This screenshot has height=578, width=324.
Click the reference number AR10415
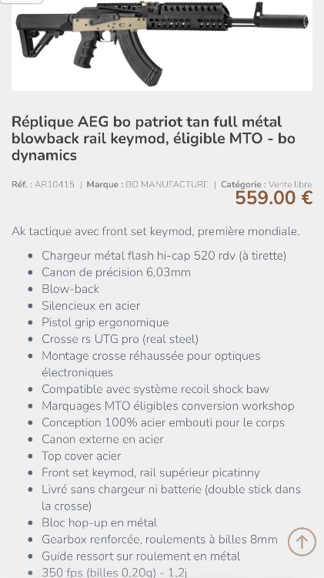[x=55, y=184]
